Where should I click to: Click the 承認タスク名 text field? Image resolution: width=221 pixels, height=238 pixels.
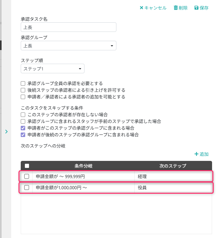pos(68,27)
